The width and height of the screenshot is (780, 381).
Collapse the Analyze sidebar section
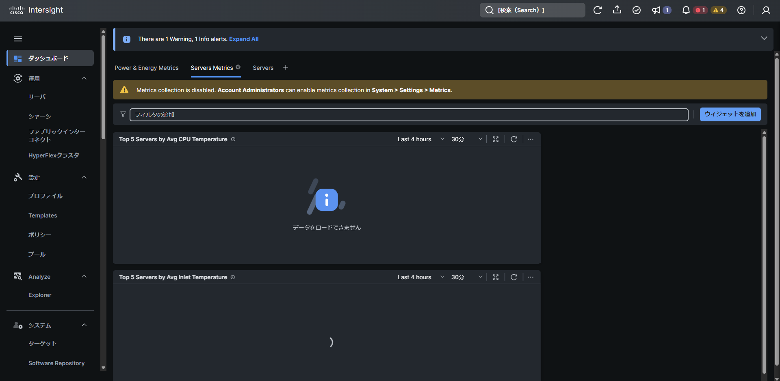[84, 277]
